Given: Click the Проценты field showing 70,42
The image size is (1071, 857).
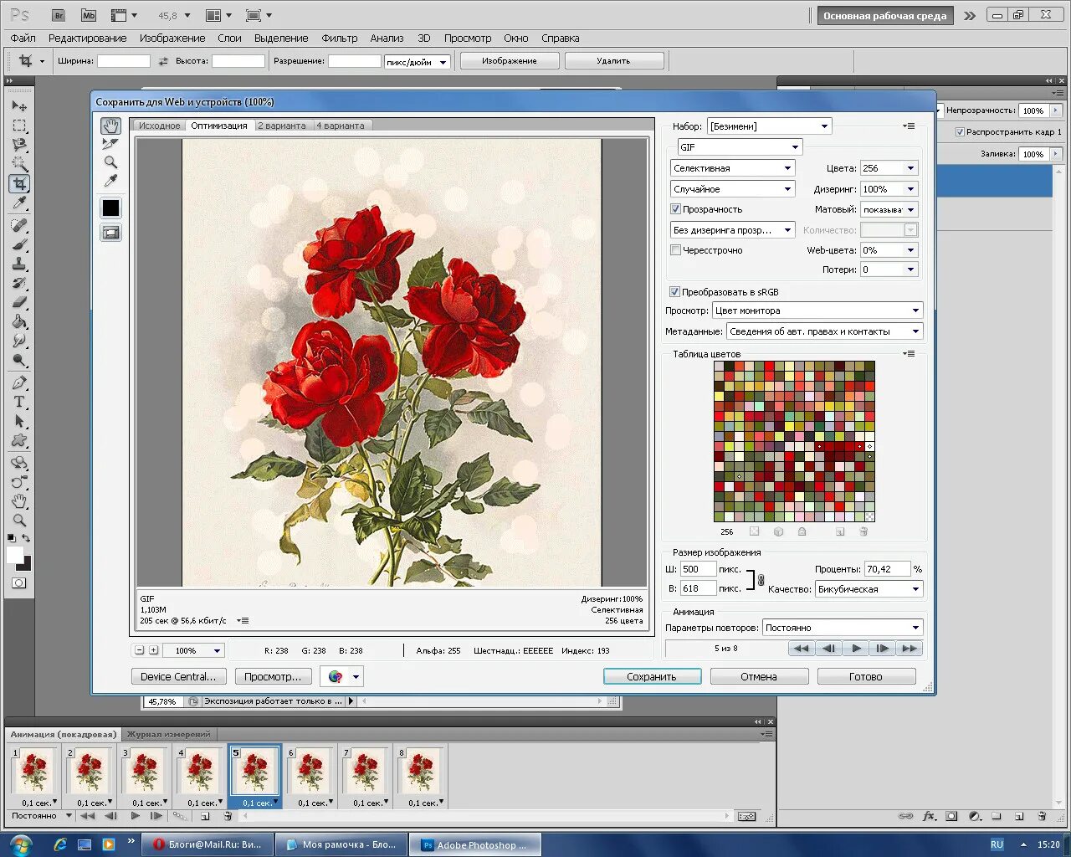Looking at the screenshot, I should tap(887, 569).
